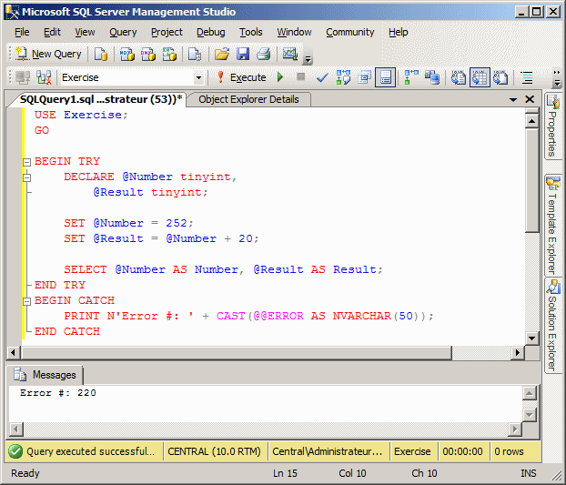Open the Template Explorer side panel tab
The image size is (566, 485).
click(552, 225)
